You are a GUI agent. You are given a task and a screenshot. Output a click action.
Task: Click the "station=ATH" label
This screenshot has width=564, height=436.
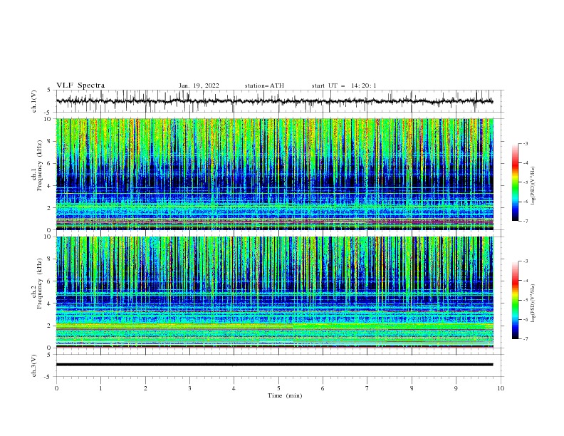tap(264, 85)
